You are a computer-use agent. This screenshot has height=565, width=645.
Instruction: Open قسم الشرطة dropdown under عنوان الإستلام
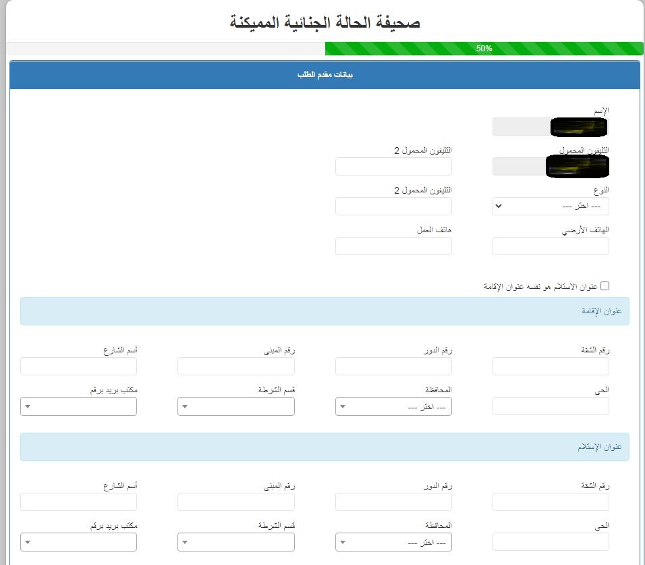pos(235,542)
